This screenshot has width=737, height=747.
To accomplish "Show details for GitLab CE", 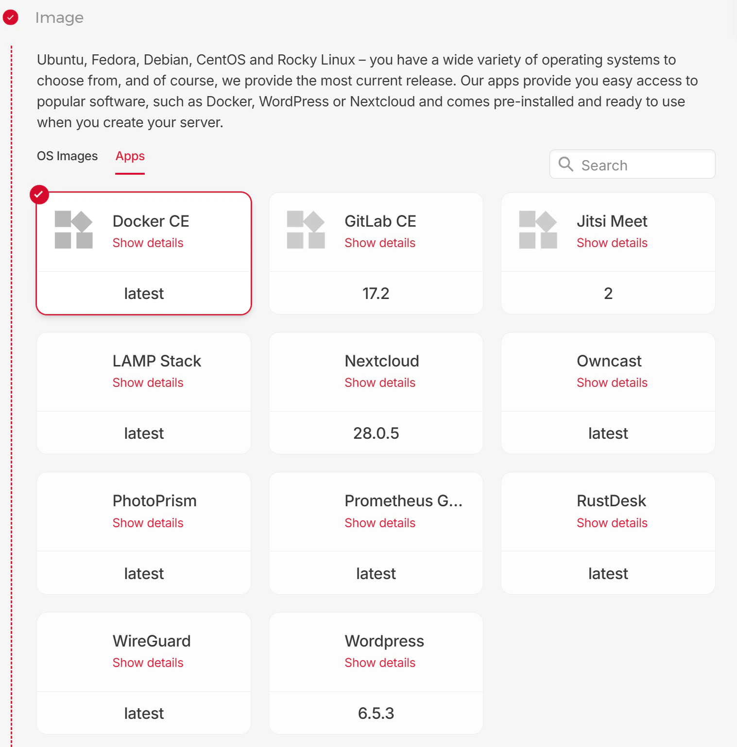I will 380,243.
